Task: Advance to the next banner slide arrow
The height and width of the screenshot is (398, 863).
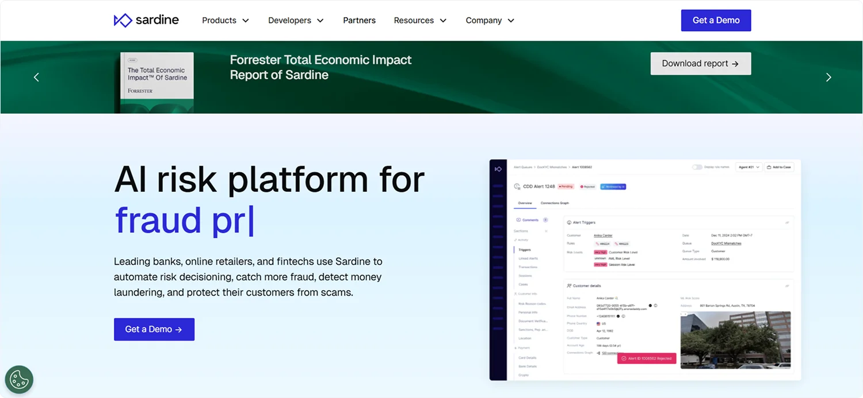Action: click(x=828, y=77)
